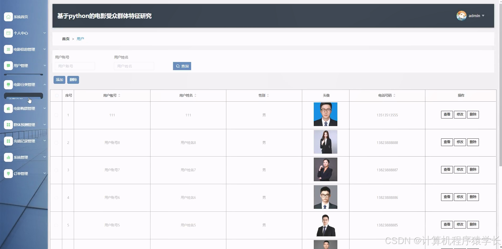Click the admin avatar picture
Image resolution: width=502 pixels, height=249 pixels.
tap(461, 16)
